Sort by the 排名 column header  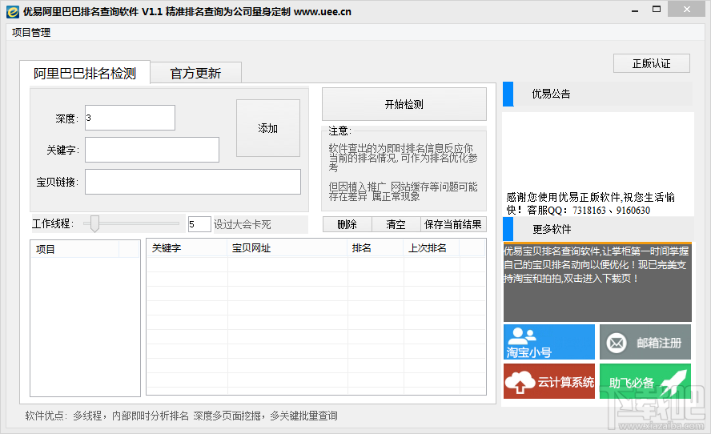pos(375,248)
